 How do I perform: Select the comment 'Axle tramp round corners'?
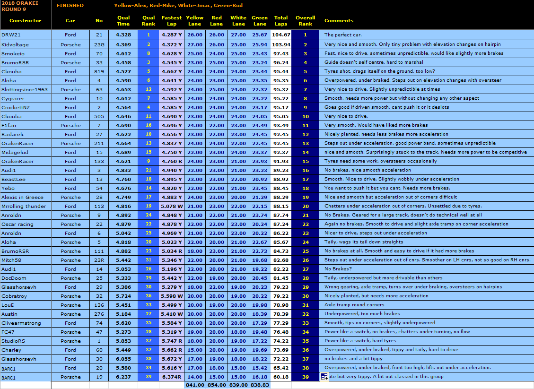pyautogui.click(x=354, y=305)
